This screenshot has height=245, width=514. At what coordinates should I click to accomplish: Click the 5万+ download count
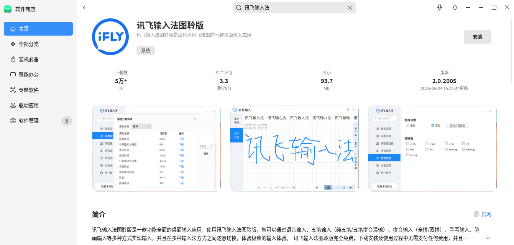pyautogui.click(x=121, y=81)
